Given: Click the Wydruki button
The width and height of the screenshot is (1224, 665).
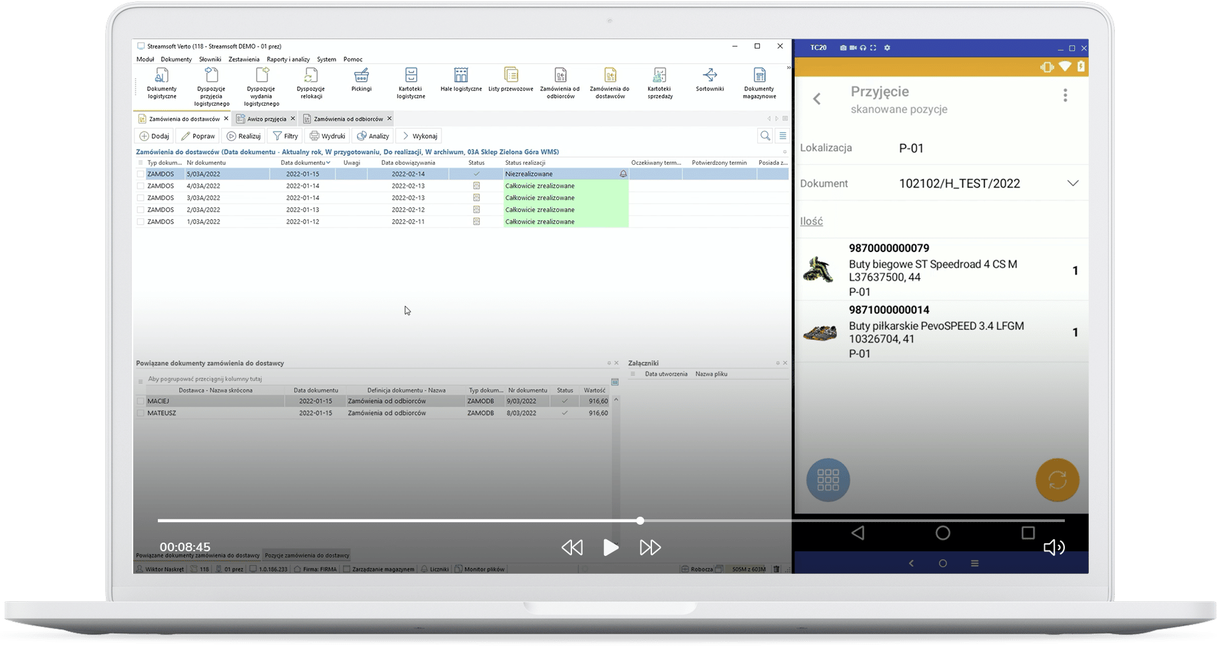Looking at the screenshot, I should (328, 136).
